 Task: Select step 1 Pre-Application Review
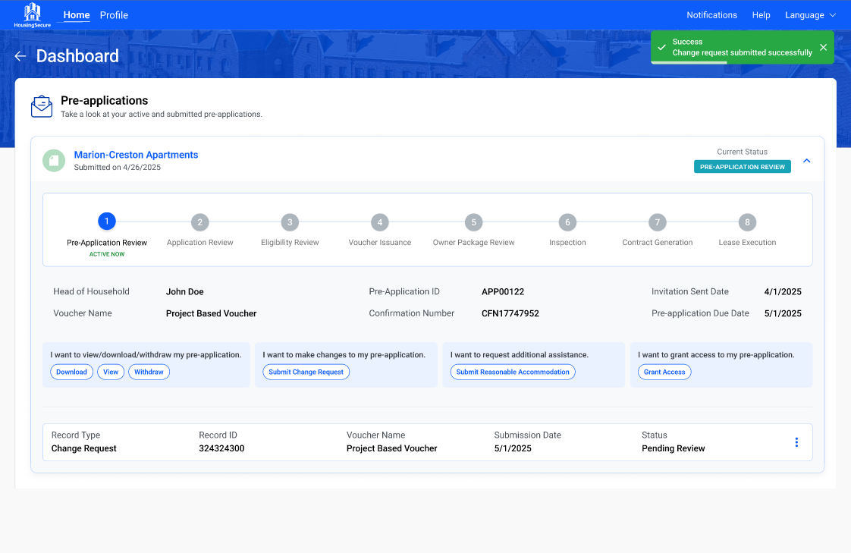point(107,222)
